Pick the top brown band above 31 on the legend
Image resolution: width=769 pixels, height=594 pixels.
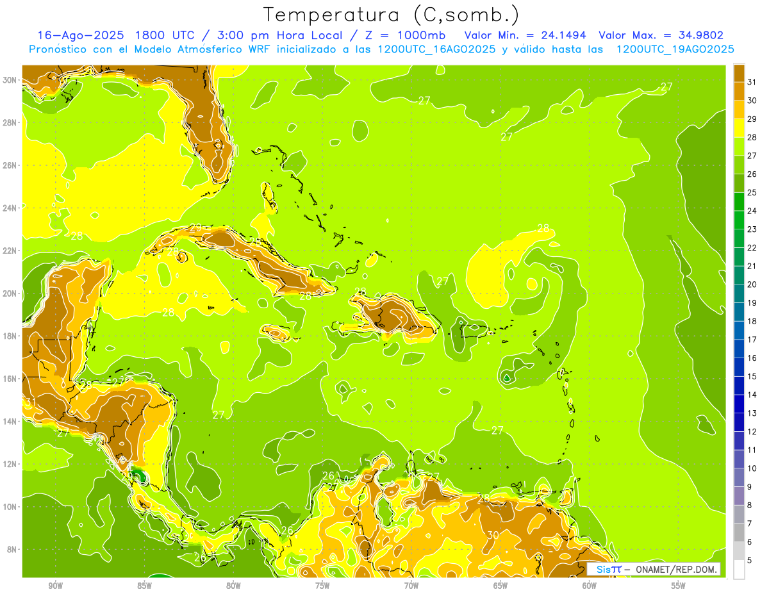point(740,73)
